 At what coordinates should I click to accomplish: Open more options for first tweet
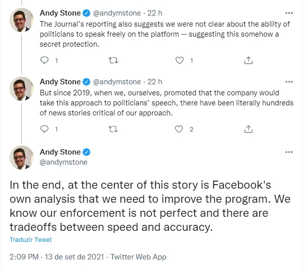click(x=289, y=13)
